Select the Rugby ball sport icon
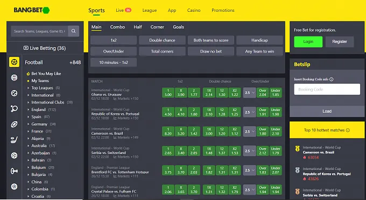Viewport: 366px width, 200px height. click(x=14, y=124)
